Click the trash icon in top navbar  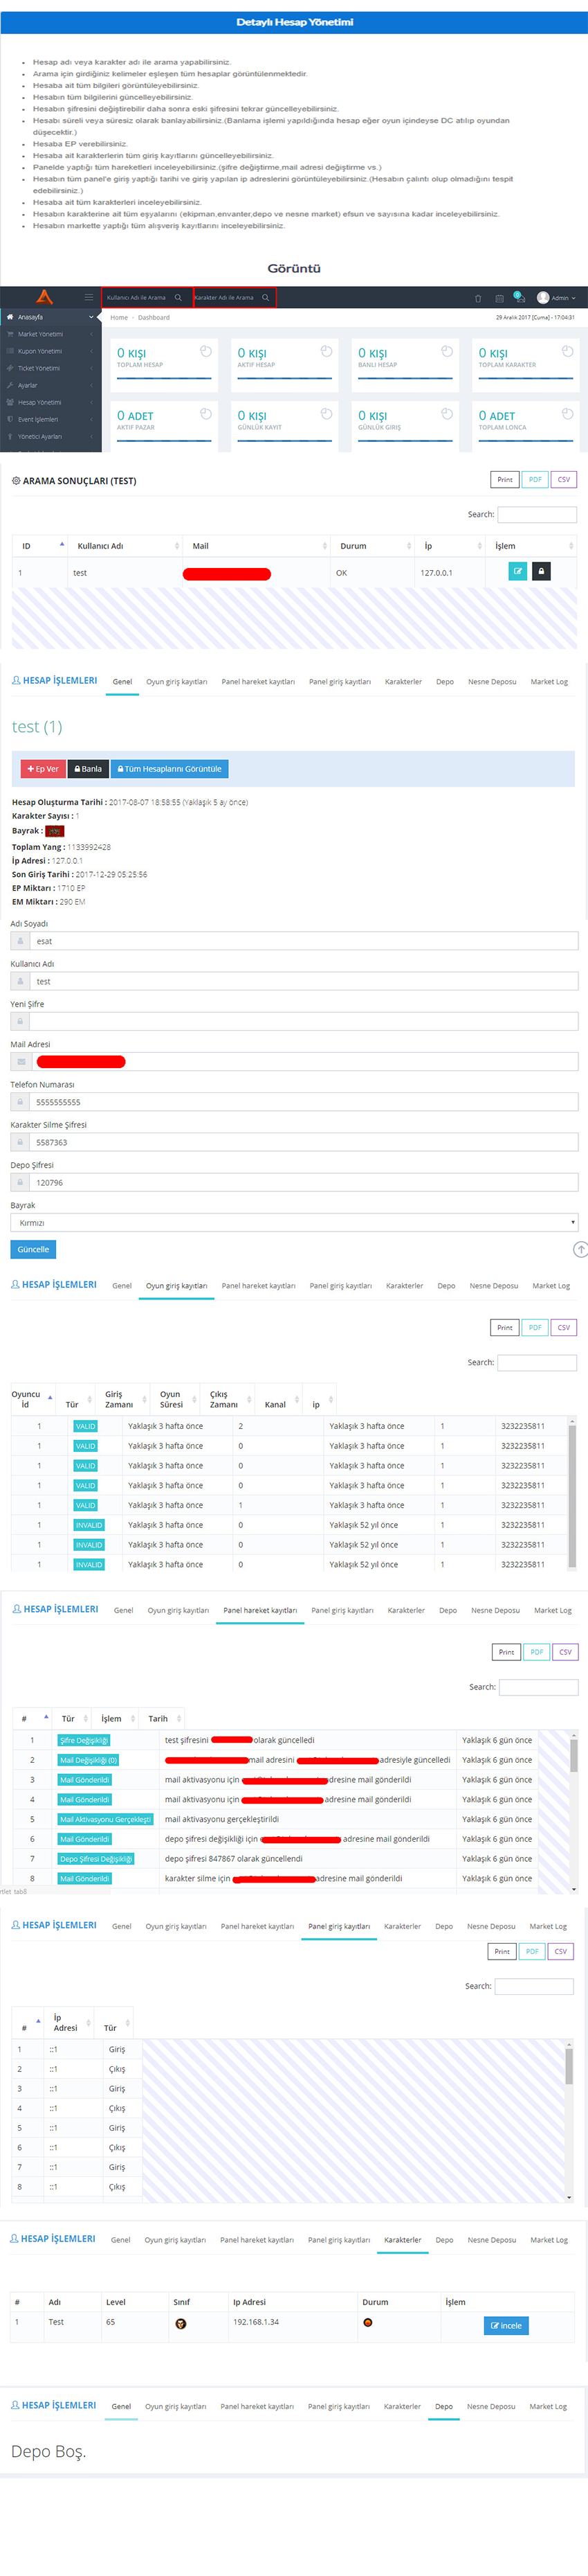477,298
